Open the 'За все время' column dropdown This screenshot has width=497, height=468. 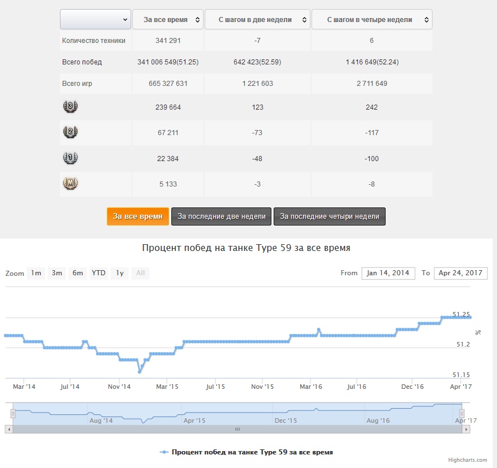[167, 19]
